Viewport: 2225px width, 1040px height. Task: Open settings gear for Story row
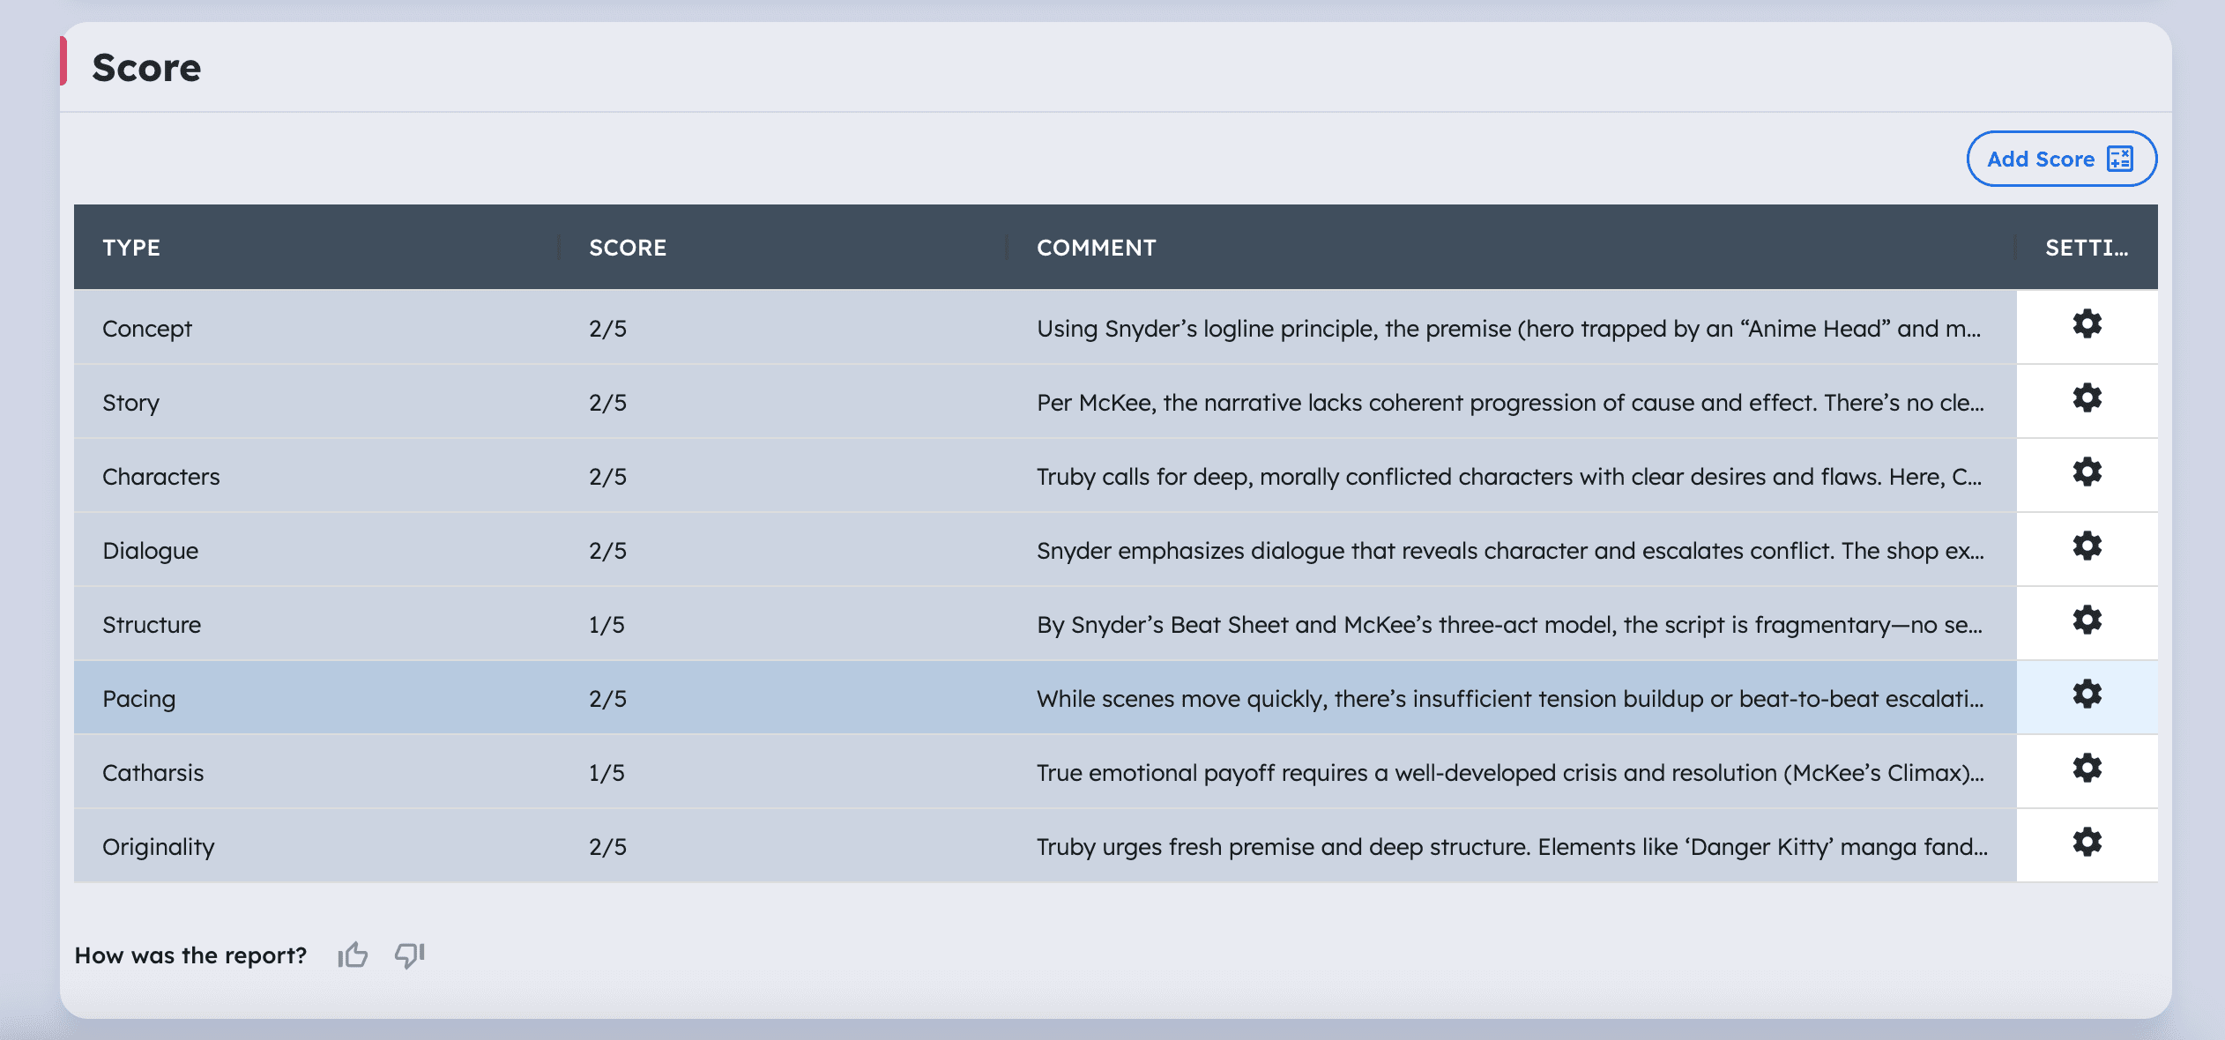tap(2087, 398)
